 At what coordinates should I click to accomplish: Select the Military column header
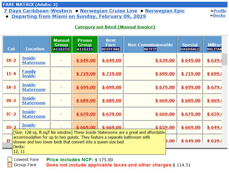(212, 44)
